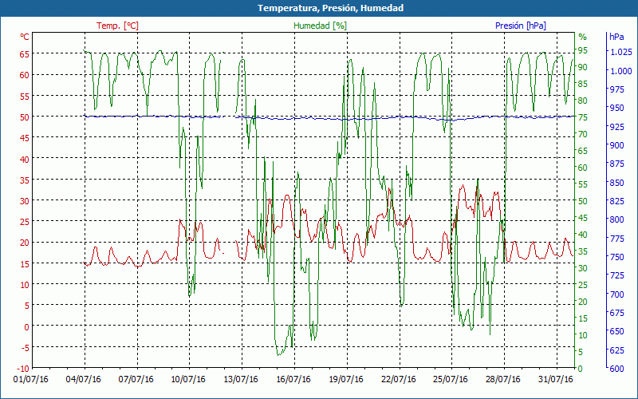
Task: Click pressure axis value 875
Action: click(x=616, y=164)
